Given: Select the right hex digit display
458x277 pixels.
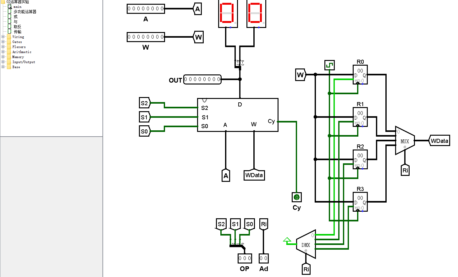Looking at the screenshot, I should [x=256, y=13].
